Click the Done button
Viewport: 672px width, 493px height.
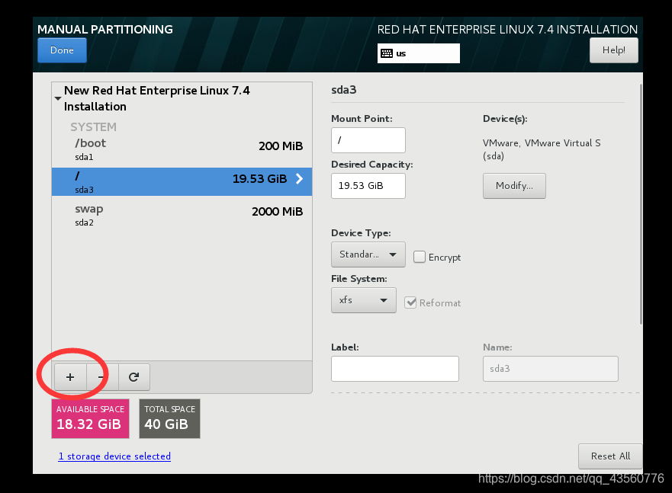tap(62, 50)
